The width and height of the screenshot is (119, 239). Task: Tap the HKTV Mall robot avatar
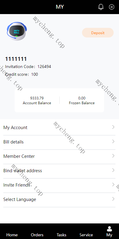click(x=17, y=31)
